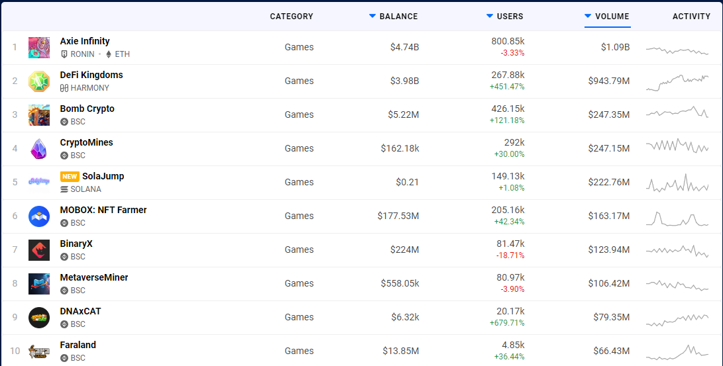Click the RONIN chain icon under Axie Infinity
The image size is (723, 366).
[x=64, y=54]
